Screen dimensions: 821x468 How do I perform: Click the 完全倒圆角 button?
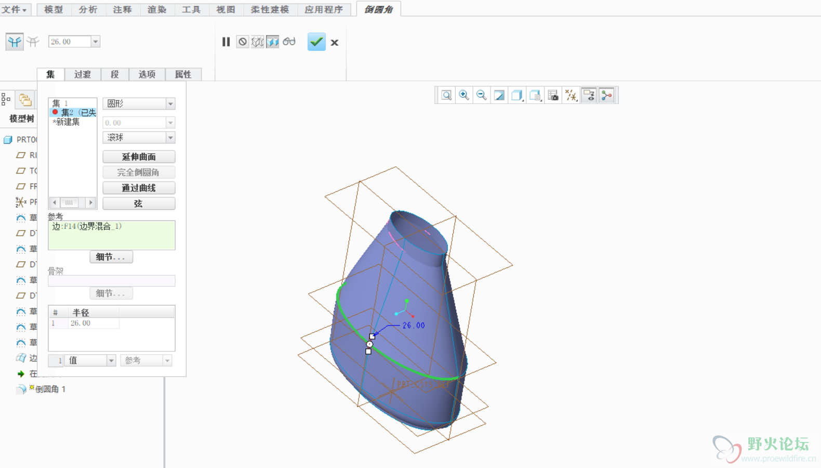pos(139,172)
